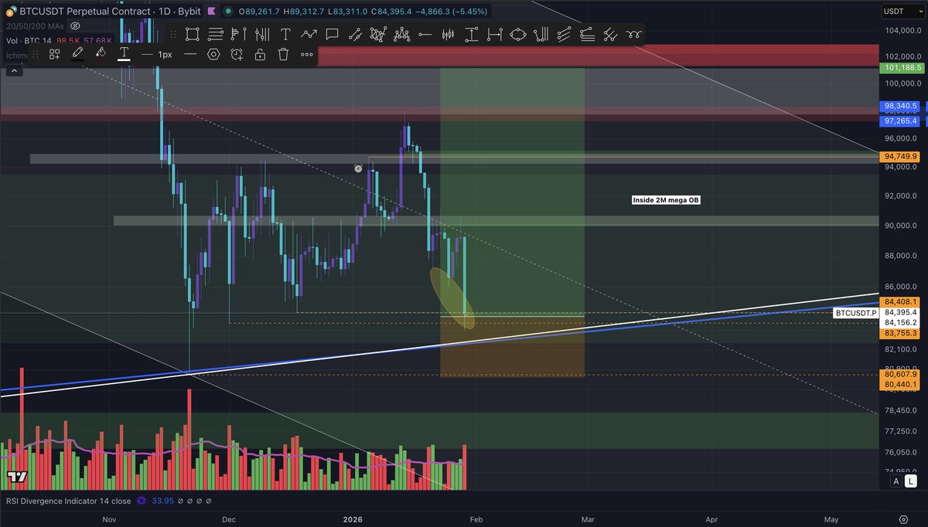Select the zigzag path drawing tool
928x527 pixels.
309,34
